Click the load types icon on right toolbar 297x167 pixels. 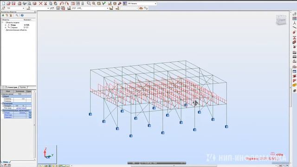(x=294, y=52)
